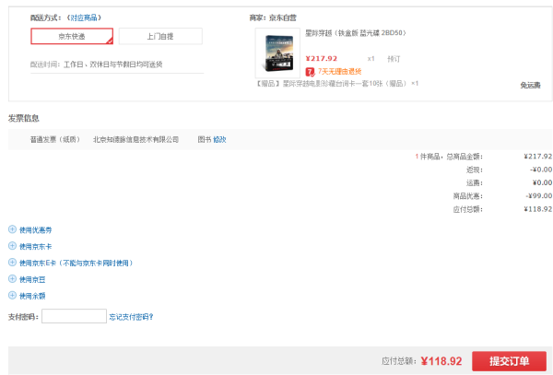
Task: Expand the 使用余额 section
Action: pyautogui.click(x=32, y=296)
